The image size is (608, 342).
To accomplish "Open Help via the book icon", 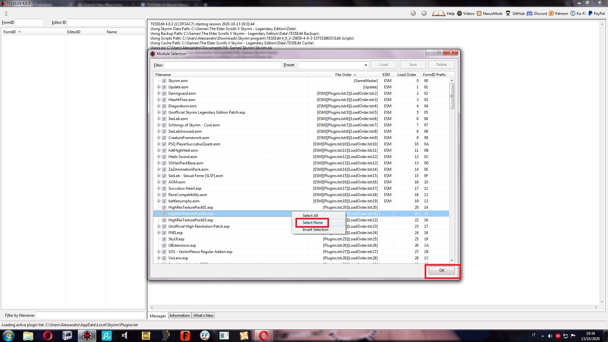I will tap(439, 13).
